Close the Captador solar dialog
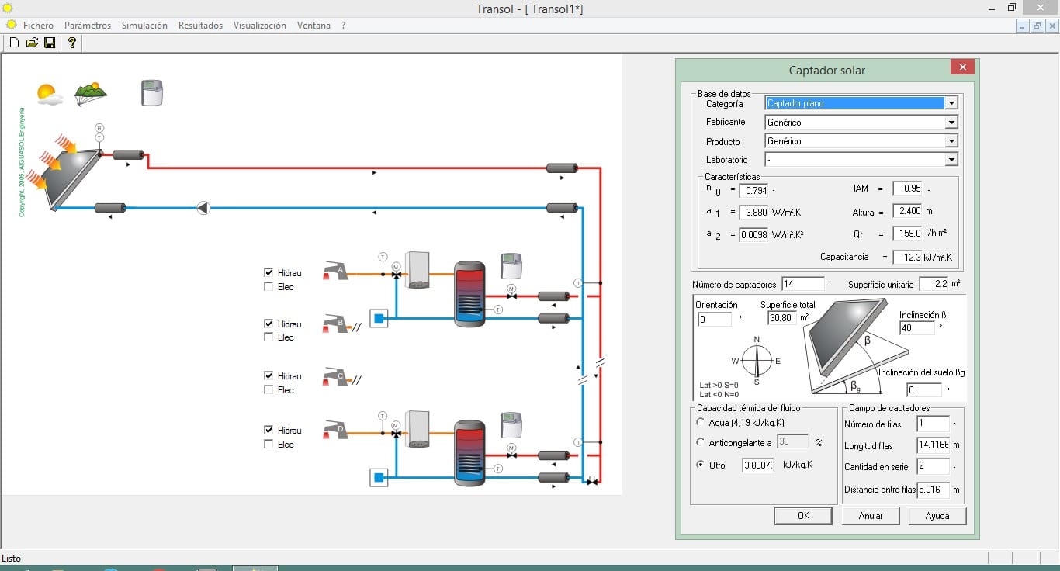The height and width of the screenshot is (571, 1060). click(962, 67)
